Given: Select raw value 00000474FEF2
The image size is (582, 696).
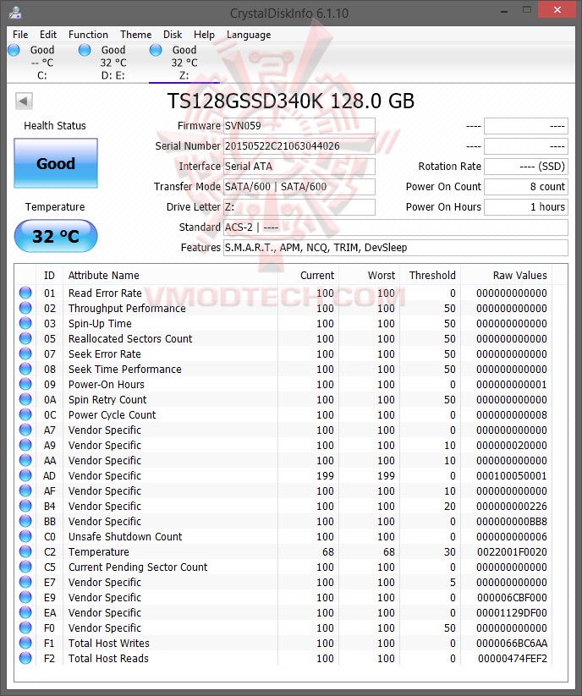Looking at the screenshot, I should point(513,658).
